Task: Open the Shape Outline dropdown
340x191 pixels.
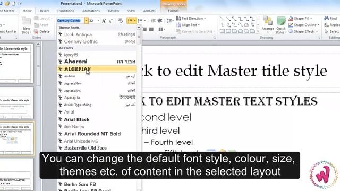Action: (304, 25)
